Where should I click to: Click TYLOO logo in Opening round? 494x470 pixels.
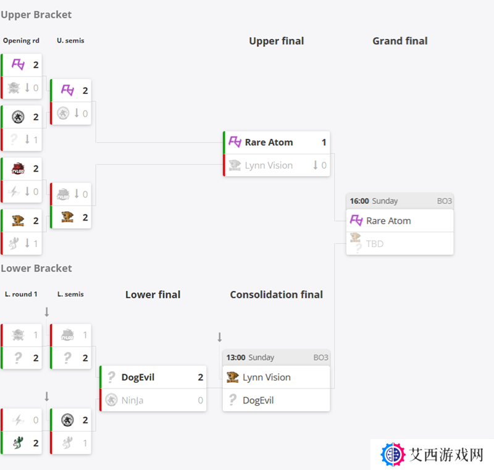tap(18, 169)
